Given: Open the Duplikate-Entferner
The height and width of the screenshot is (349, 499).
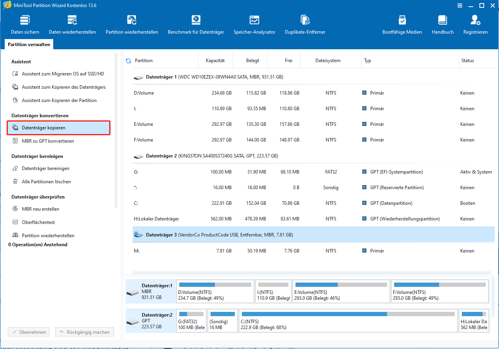Looking at the screenshot, I should point(305,24).
